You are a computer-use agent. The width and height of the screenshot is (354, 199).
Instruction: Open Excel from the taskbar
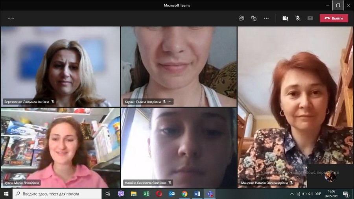[x=146, y=194]
